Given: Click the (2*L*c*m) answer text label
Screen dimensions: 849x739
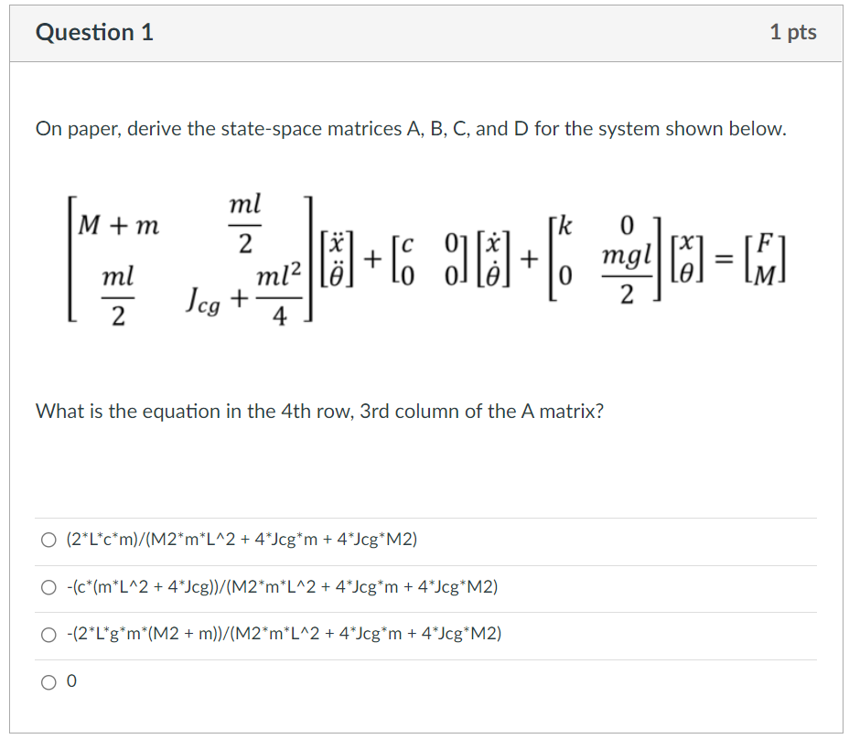Looking at the screenshot, I should click(x=242, y=540).
